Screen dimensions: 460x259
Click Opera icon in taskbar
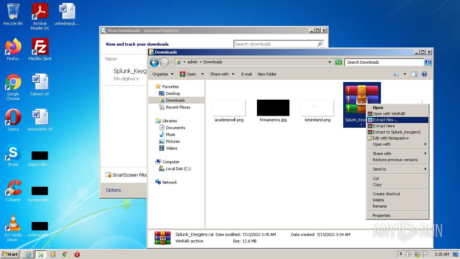[x=77, y=254]
